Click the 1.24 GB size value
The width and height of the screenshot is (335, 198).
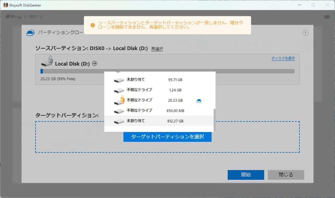[175, 90]
